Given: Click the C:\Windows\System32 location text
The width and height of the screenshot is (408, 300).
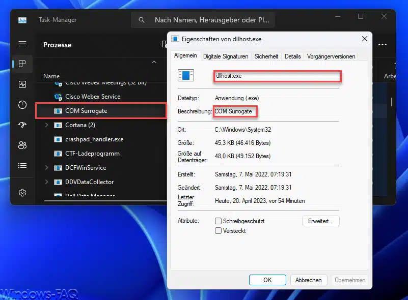Looking at the screenshot, I should [243, 130].
